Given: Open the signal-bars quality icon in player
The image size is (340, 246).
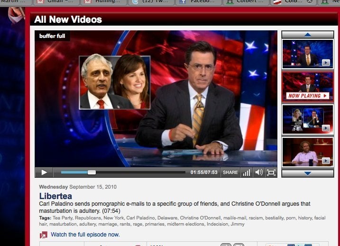Looking at the screenshot, I should click(x=247, y=173).
